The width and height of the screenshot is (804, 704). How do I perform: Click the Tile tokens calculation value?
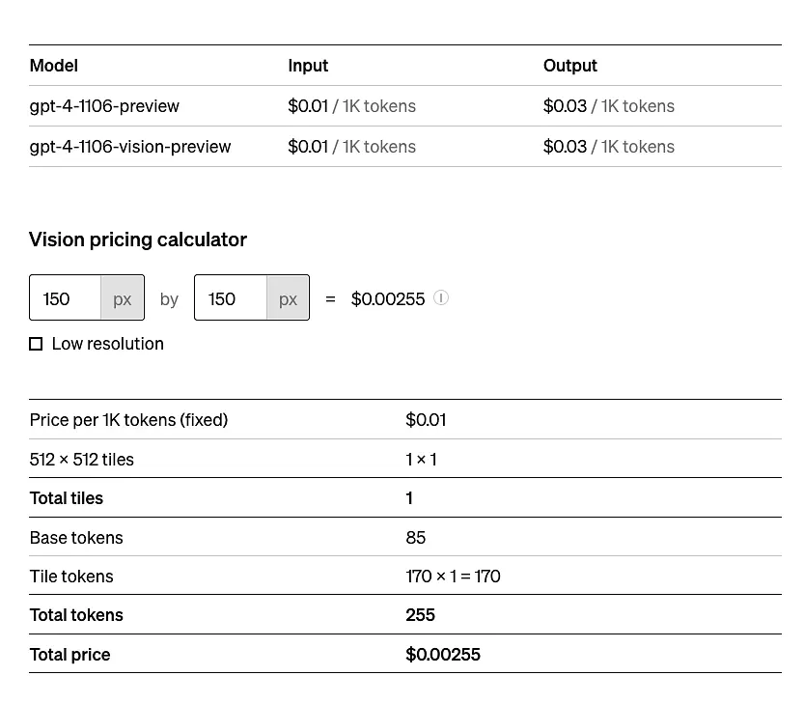(x=453, y=577)
